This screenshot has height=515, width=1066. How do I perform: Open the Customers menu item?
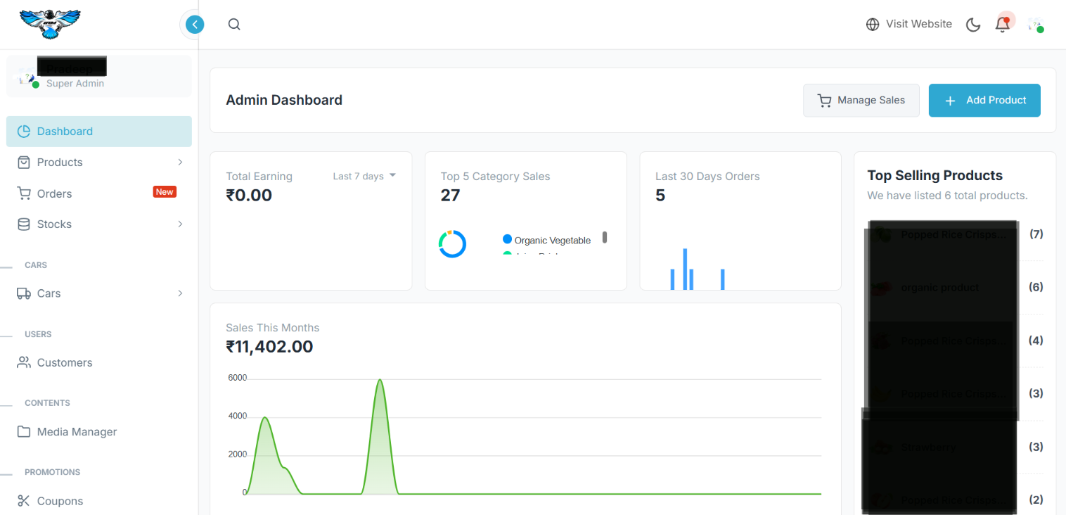click(65, 363)
